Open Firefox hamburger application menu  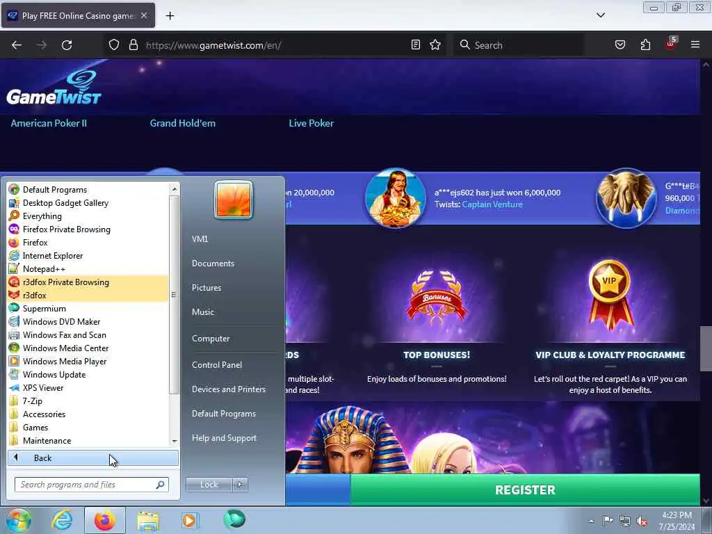[695, 44]
